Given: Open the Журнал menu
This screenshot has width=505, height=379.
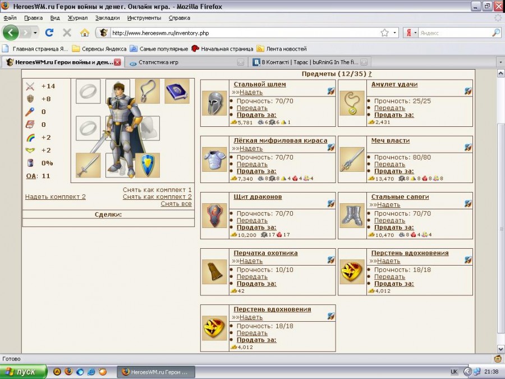Looking at the screenshot, I should [x=77, y=18].
